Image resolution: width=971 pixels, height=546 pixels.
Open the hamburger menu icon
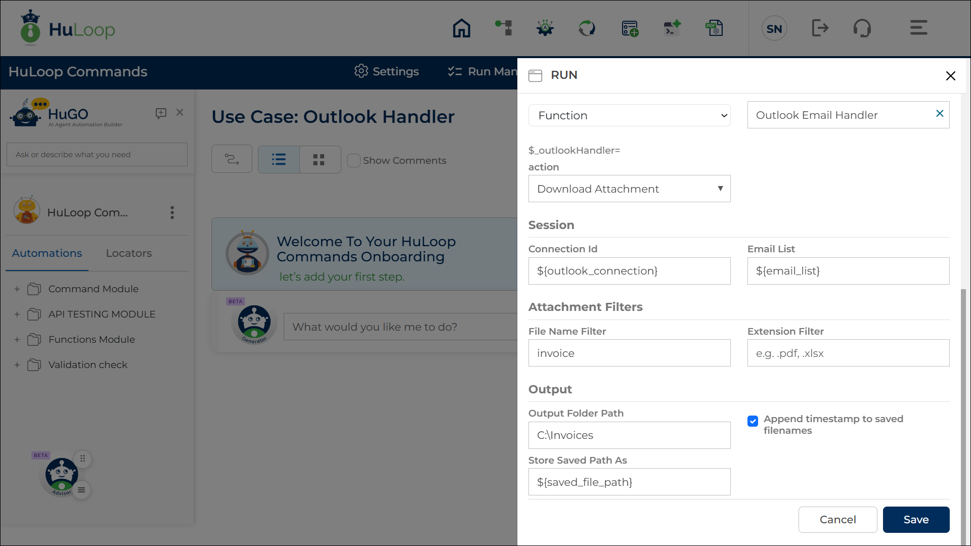click(918, 28)
